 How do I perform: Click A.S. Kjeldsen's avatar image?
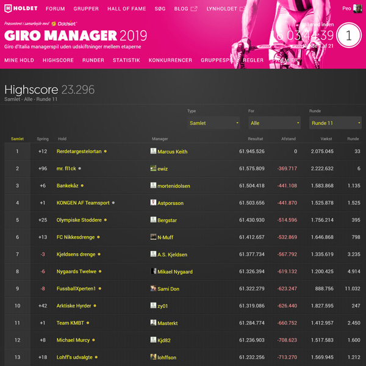pos(153,254)
